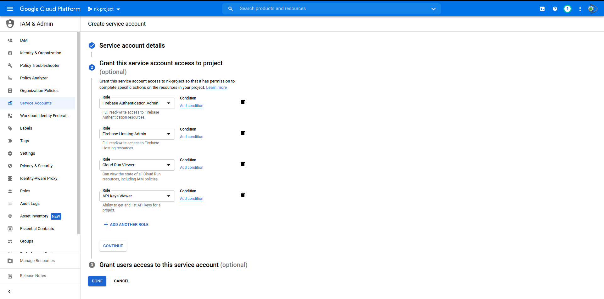Click the search magnifier icon
604x299 pixels.
[231, 9]
